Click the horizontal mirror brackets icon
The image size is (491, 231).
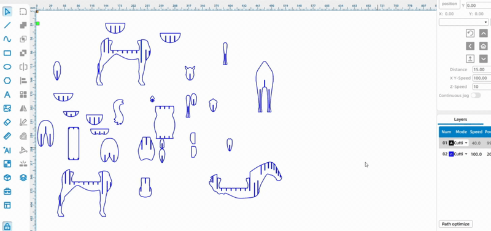point(23,67)
